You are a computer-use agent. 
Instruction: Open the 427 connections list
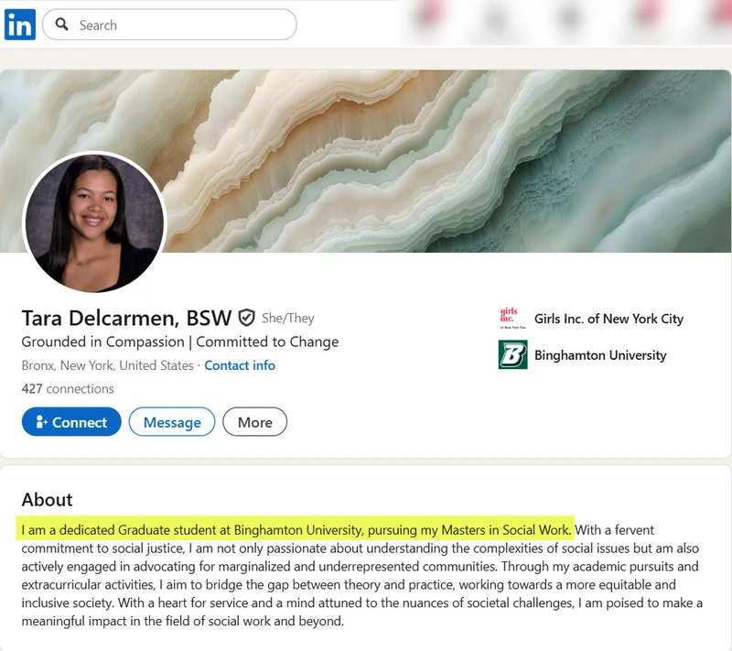(68, 388)
